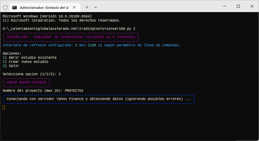Screen dimensions: 259x141
Task: Click the Conectando con servidor Yahoo Finance message
Action: click(x=99, y=99)
